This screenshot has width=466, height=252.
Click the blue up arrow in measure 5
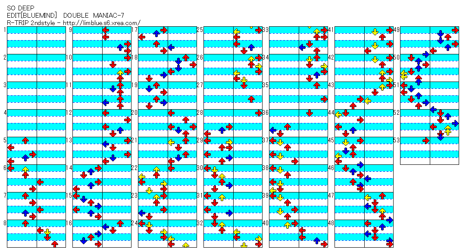click(x=25, y=157)
